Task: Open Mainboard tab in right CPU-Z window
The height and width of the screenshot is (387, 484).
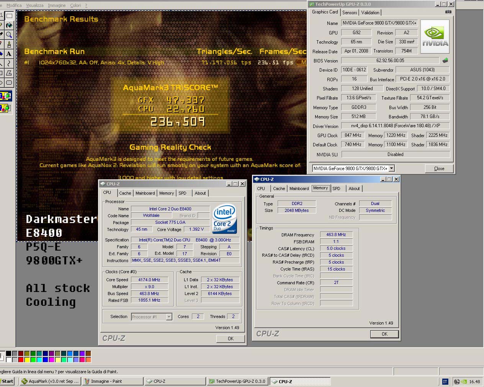Action: coord(299,189)
